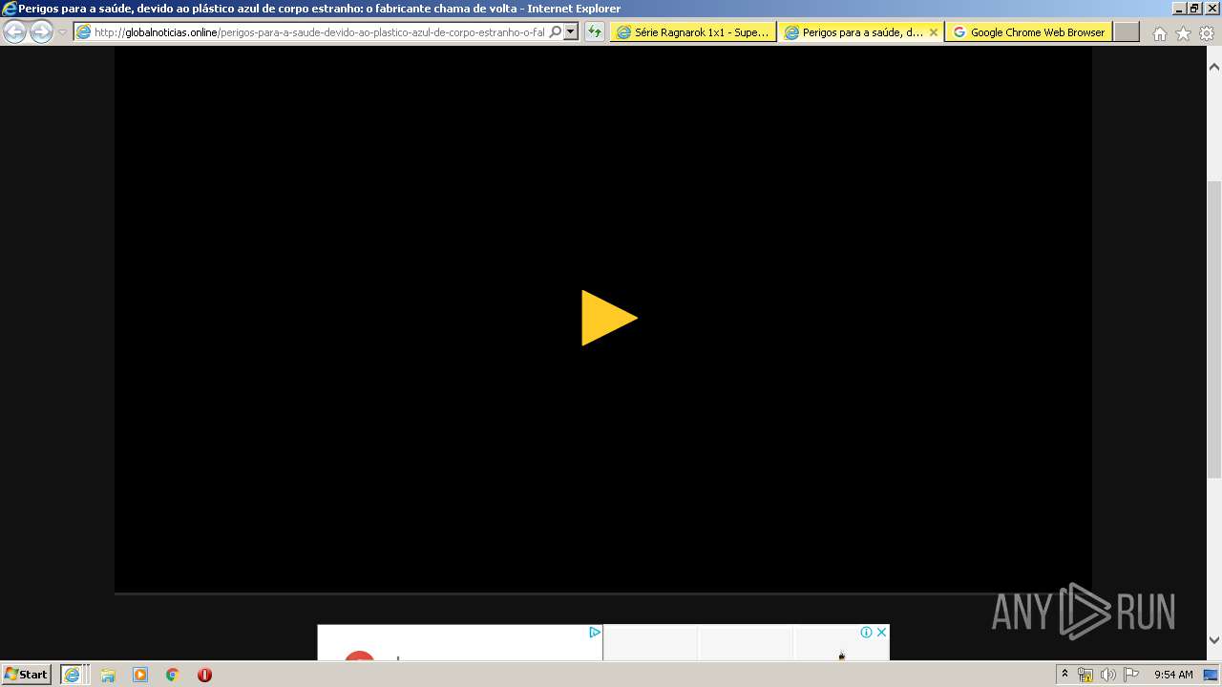Image resolution: width=1222 pixels, height=687 pixels.
Task: Open Favorites star icon
Action: [x=1183, y=33]
